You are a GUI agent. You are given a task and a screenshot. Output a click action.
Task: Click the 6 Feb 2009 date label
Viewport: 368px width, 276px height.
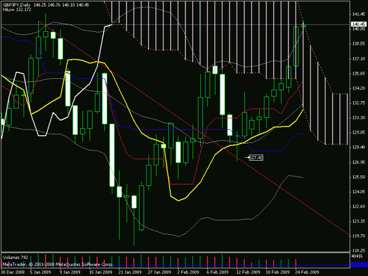(x=217, y=272)
